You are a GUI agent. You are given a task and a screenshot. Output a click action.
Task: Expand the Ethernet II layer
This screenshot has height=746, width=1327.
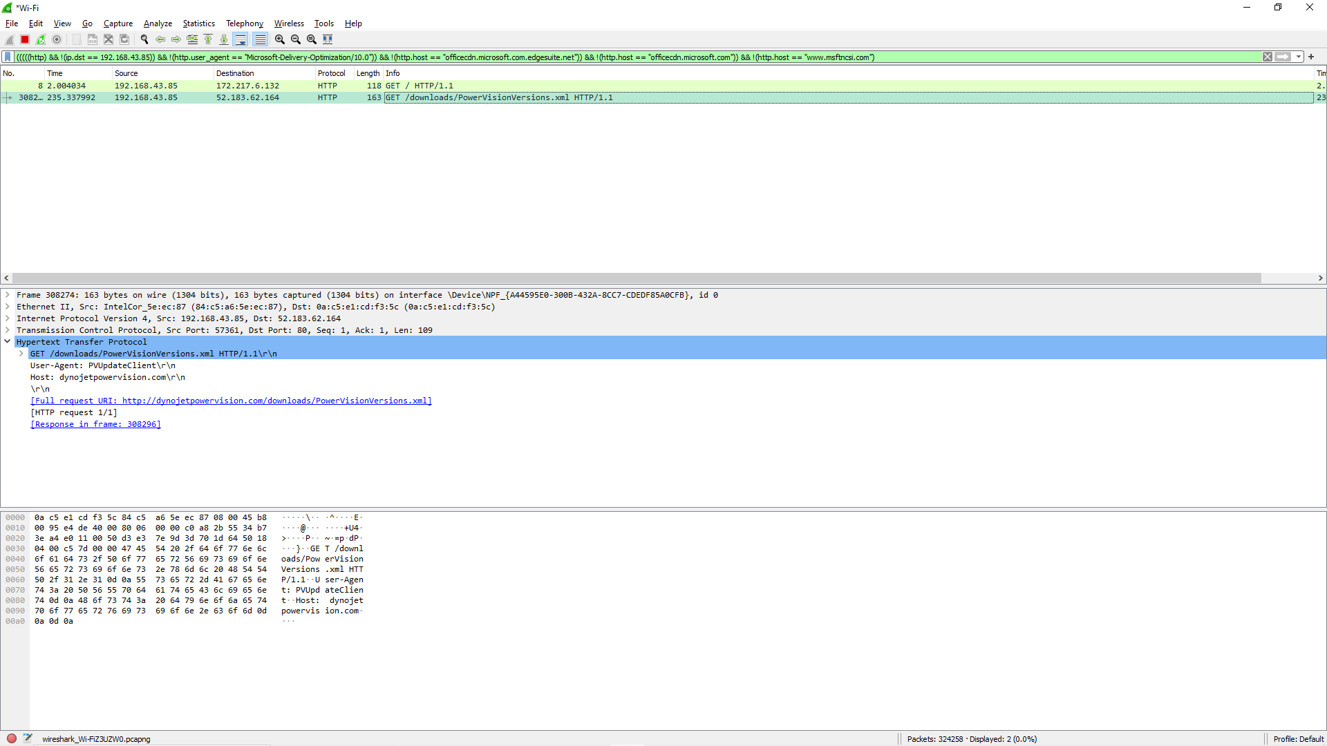coord(7,307)
